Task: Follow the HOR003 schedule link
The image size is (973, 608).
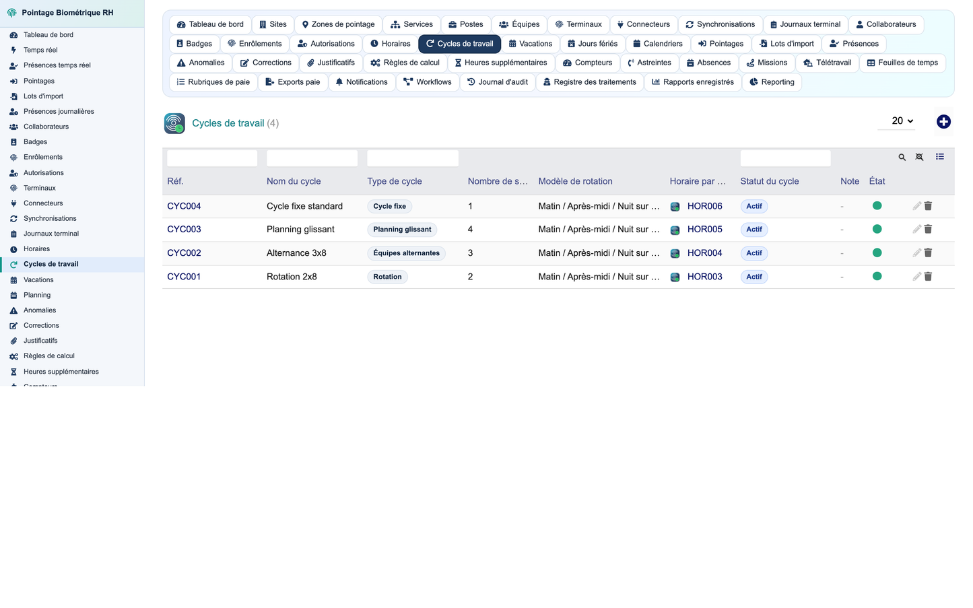Action: click(704, 276)
